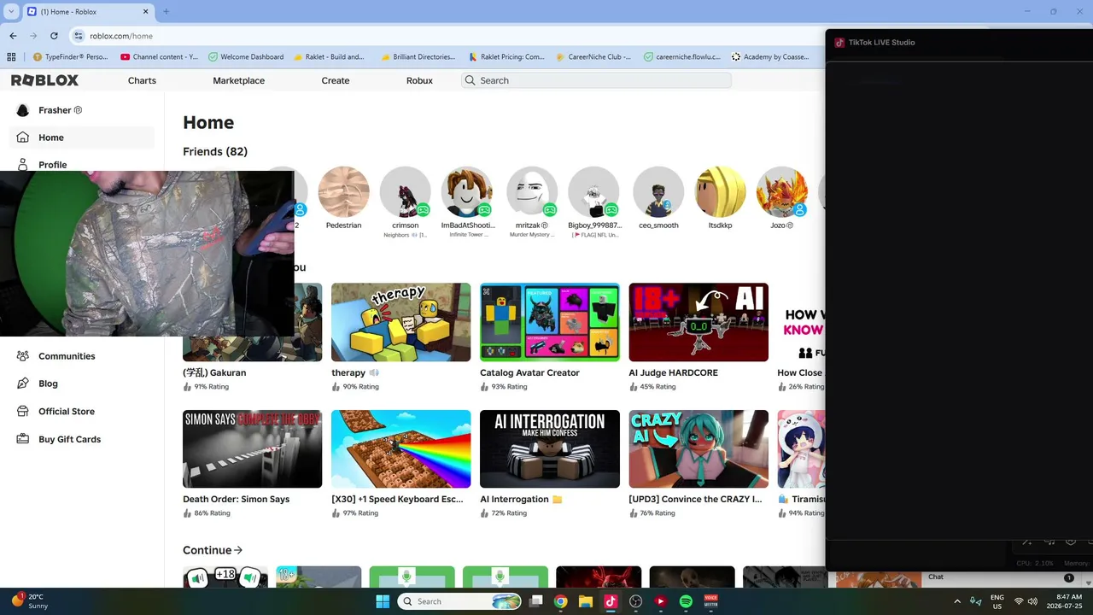Show hidden system tray icons

click(x=956, y=601)
